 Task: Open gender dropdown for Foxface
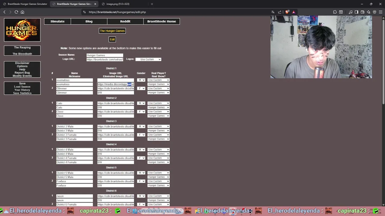pyautogui.click(x=141, y=181)
